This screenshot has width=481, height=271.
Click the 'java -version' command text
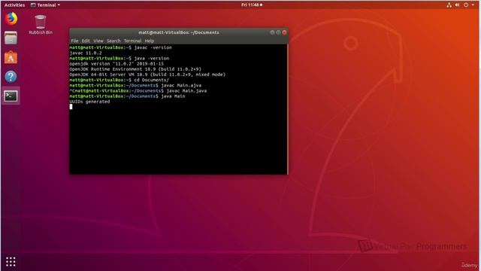coord(152,59)
